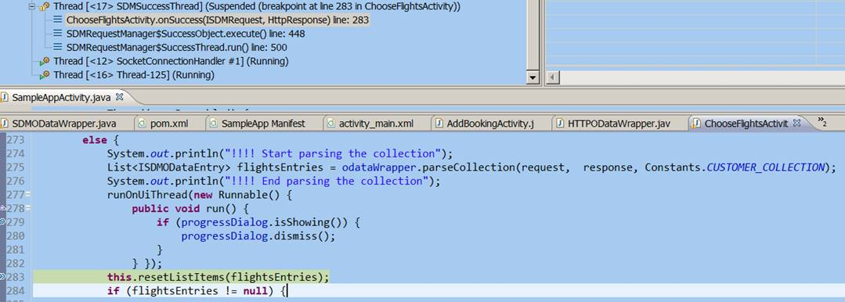Switch to the SampleAppActivity.java tab
This screenshot has height=302, width=845.
pyautogui.click(x=61, y=98)
